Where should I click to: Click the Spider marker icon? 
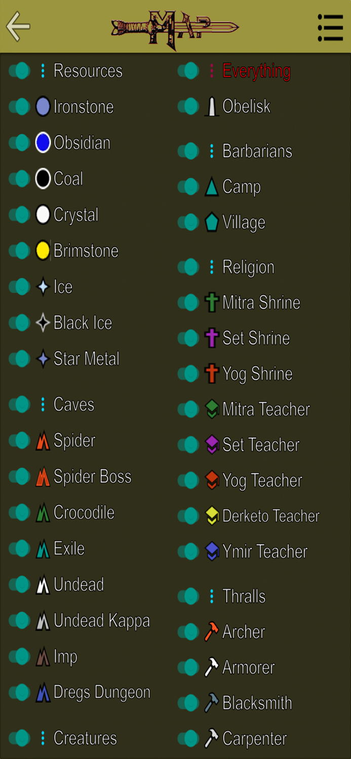pyautogui.click(x=43, y=440)
